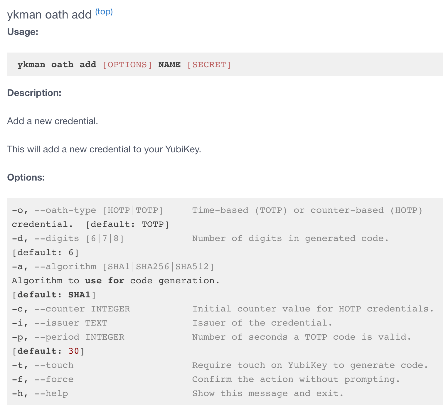Viewport: 448px width, 411px height.
Task: Click the --counter INTEGER option
Action: [x=59, y=309]
